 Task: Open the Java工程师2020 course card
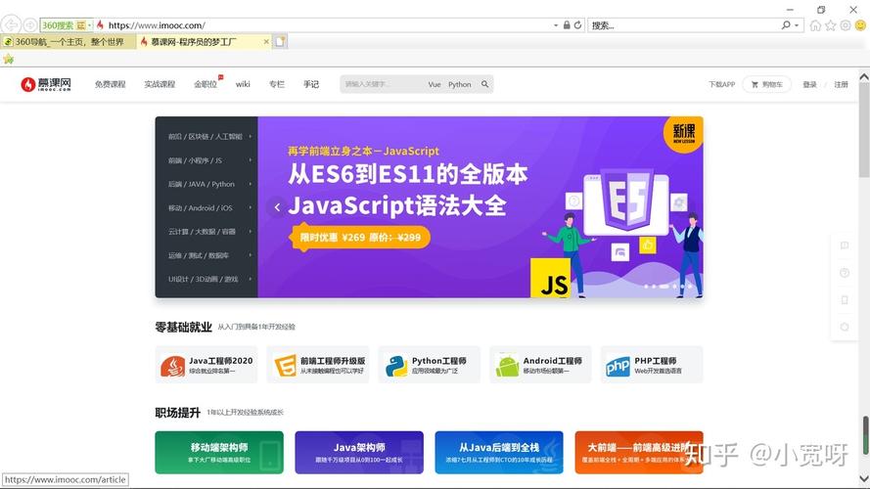[206, 365]
